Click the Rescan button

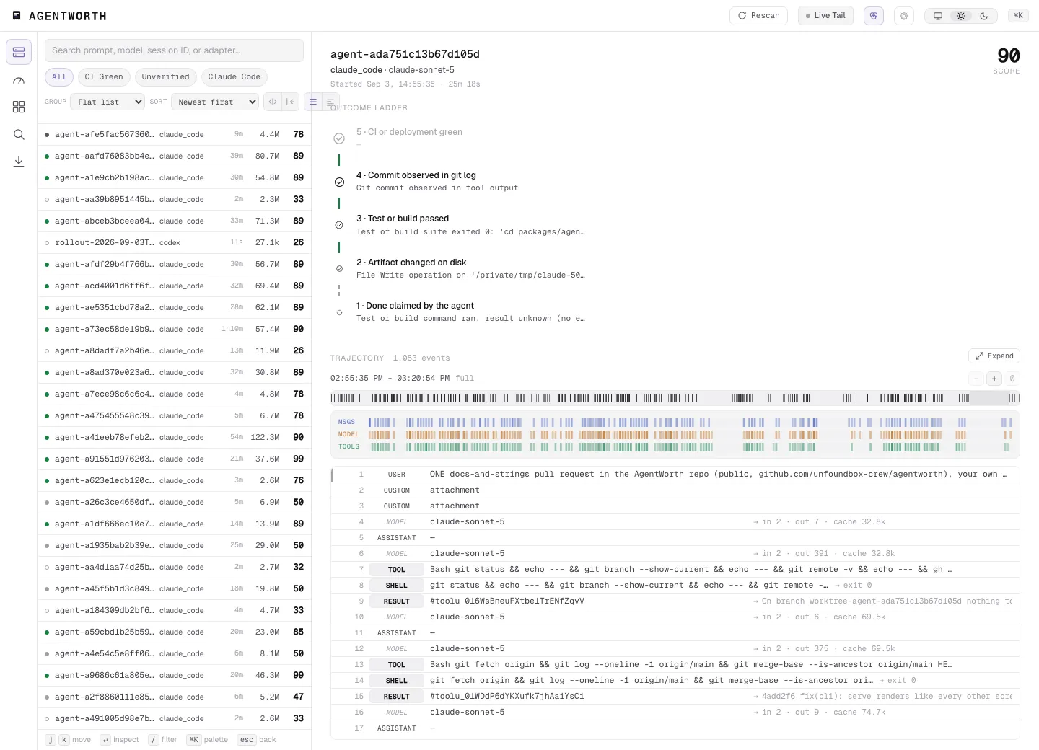click(759, 16)
